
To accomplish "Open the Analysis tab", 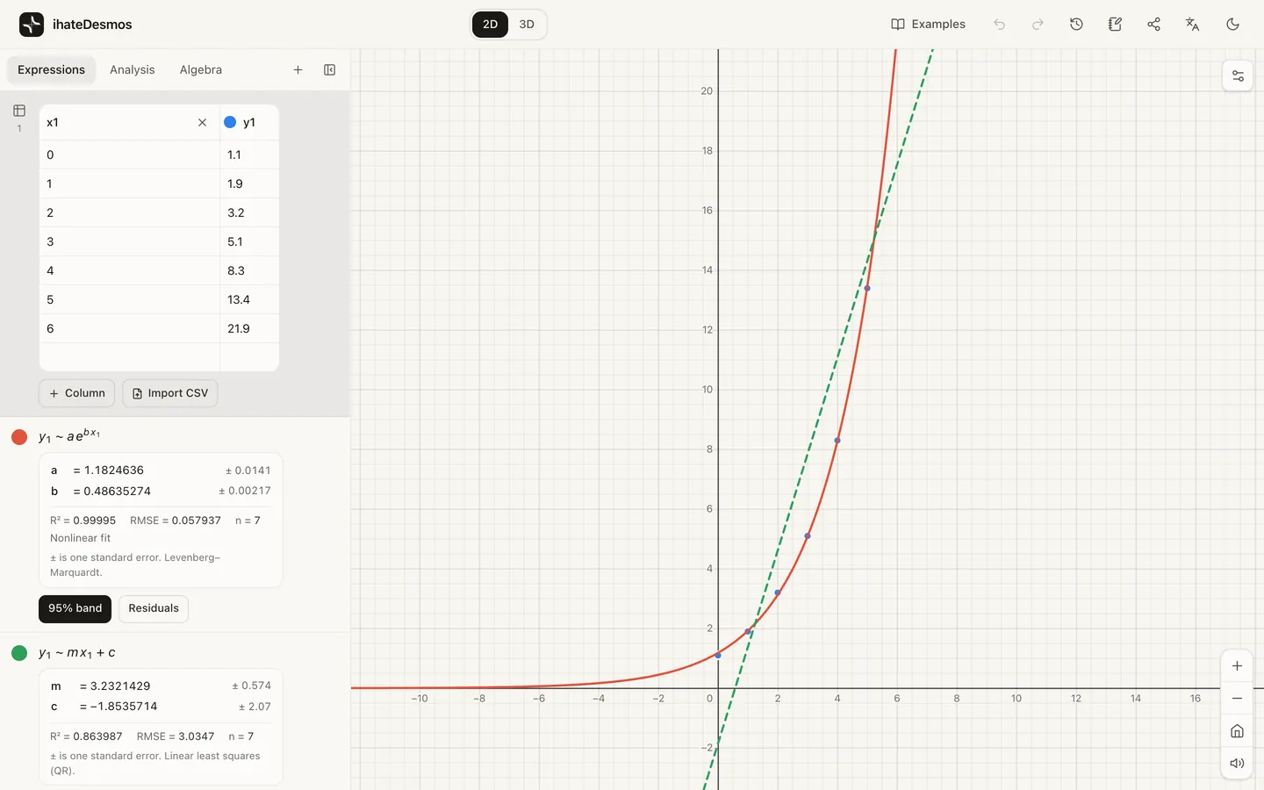I will pos(133,70).
